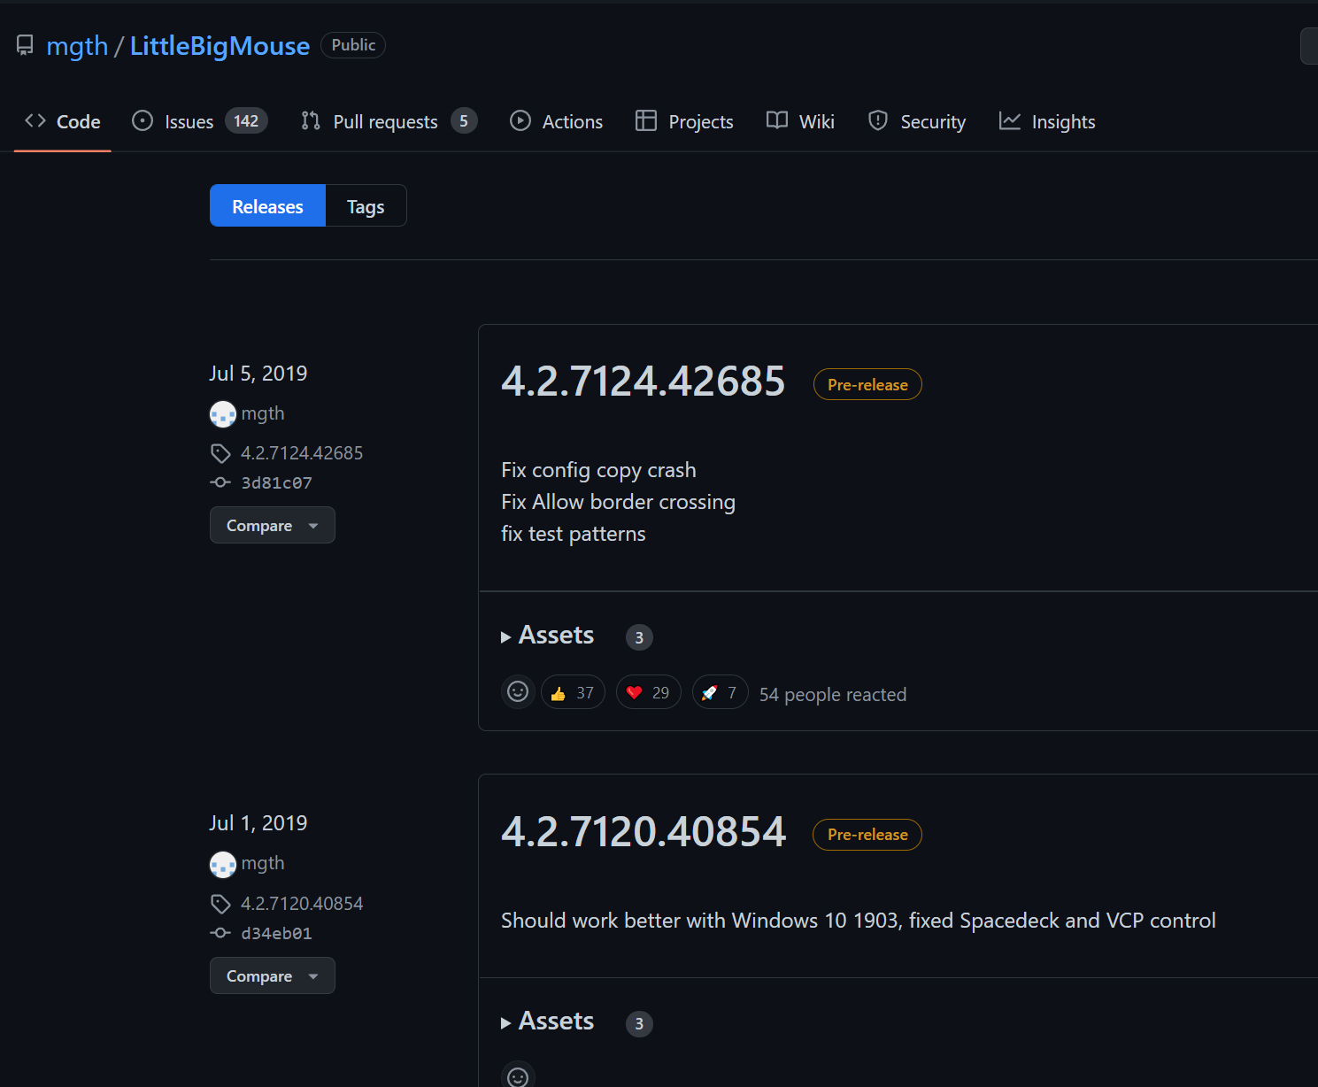This screenshot has width=1318, height=1087.
Task: Open commit d34eb01
Action: [x=276, y=933]
